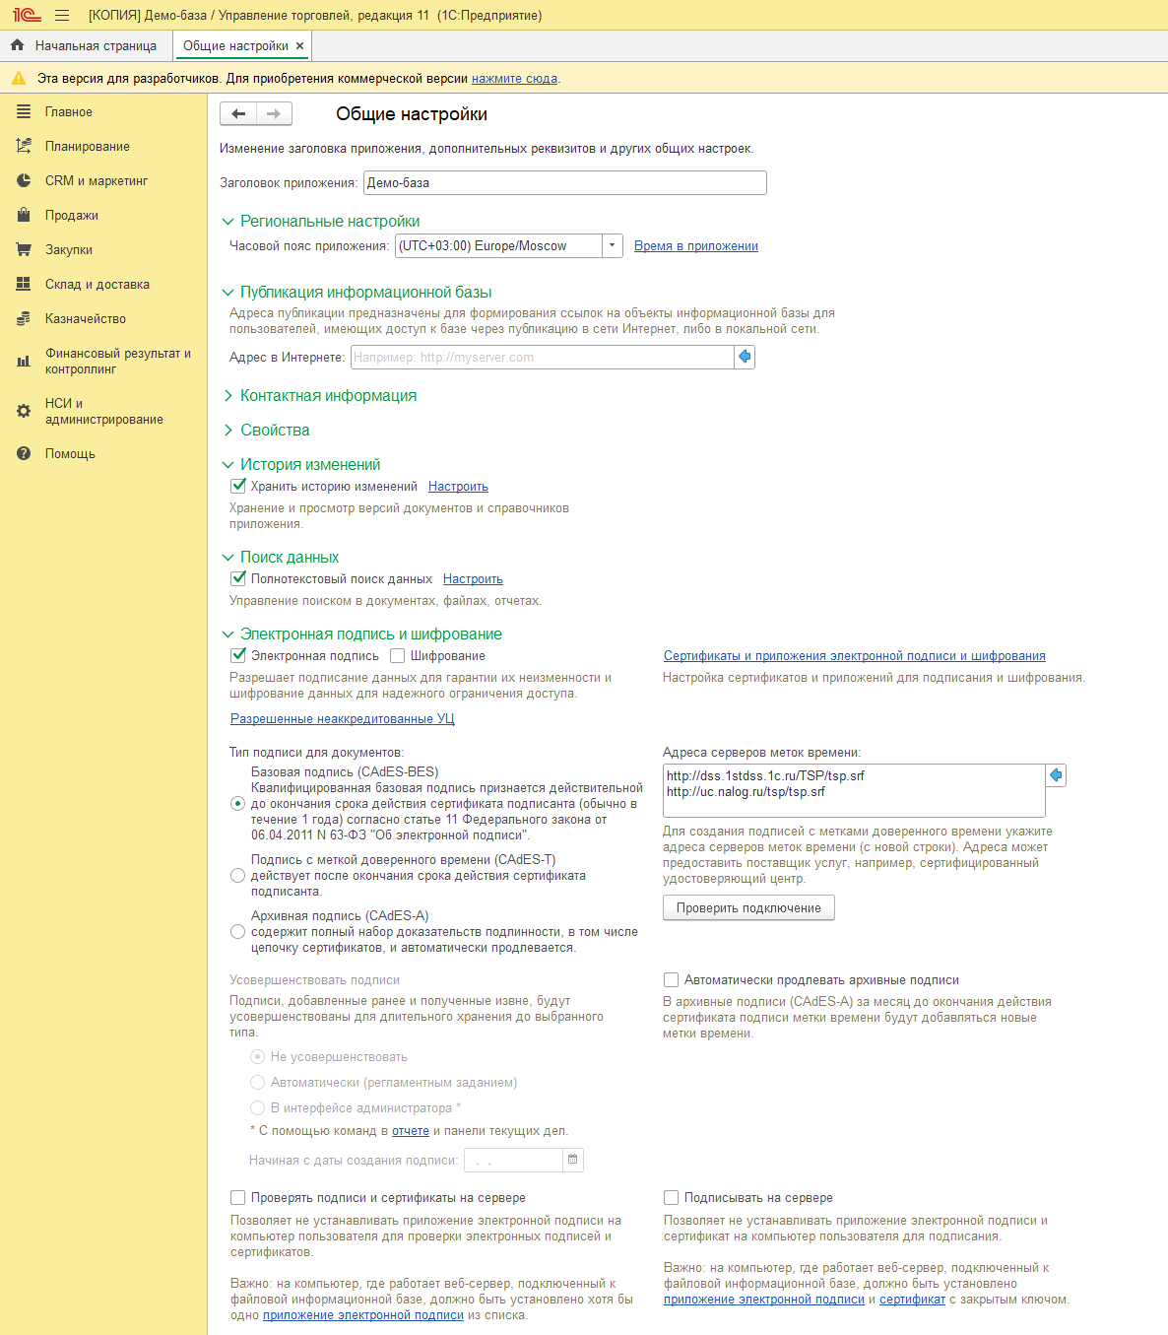Click the Проверить подключение button
This screenshot has width=1168, height=1335.
pyautogui.click(x=748, y=907)
